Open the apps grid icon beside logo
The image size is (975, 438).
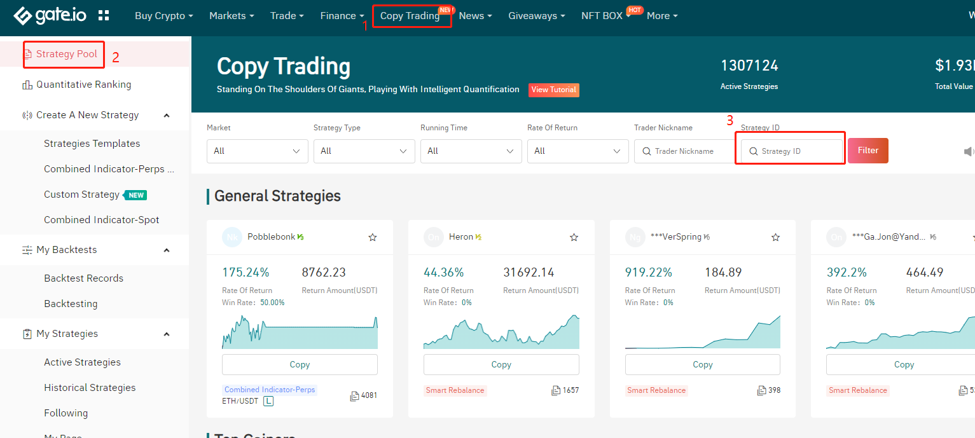[104, 16]
